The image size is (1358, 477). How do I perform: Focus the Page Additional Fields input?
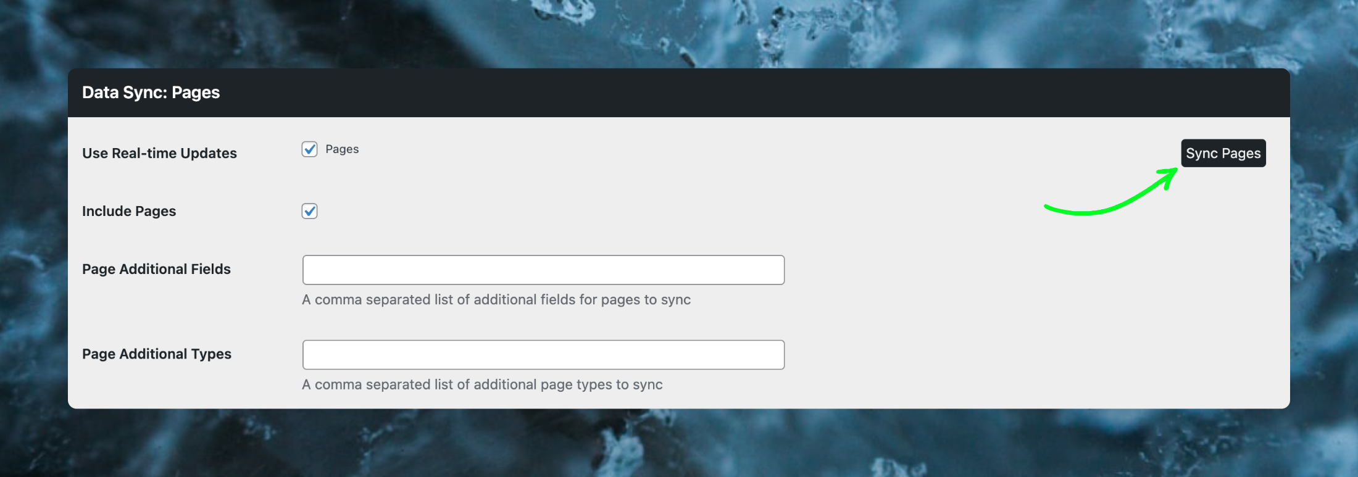(543, 270)
